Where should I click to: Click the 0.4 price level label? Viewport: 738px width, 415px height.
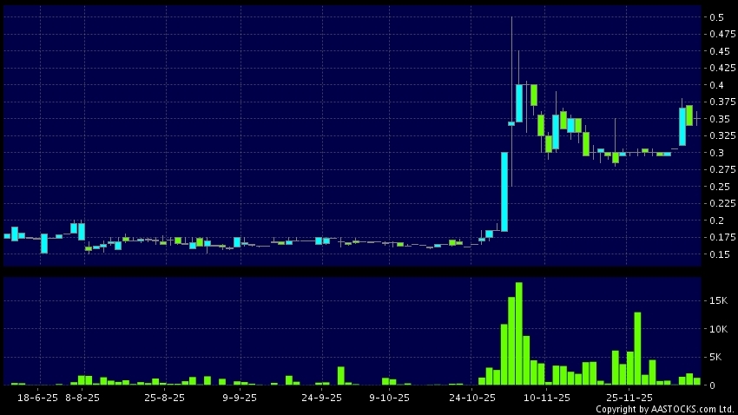point(717,85)
